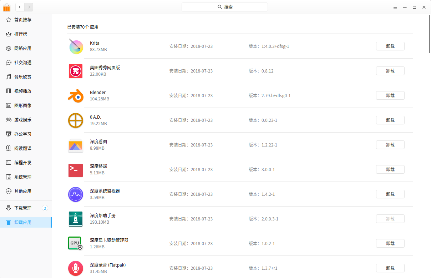
Task: Click the 深度系统监视器 app icon
Action: [x=76, y=194]
